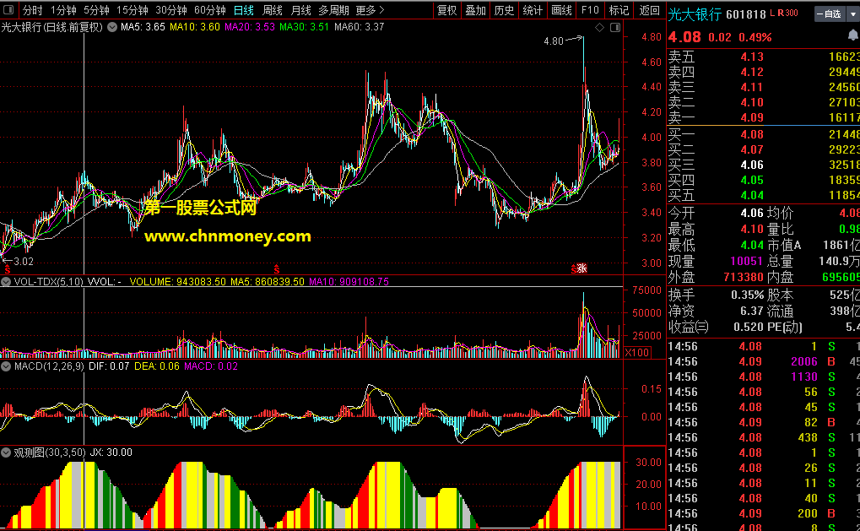Click the red S marker mid-chart bottom
The width and height of the screenshot is (860, 531).
[277, 269]
